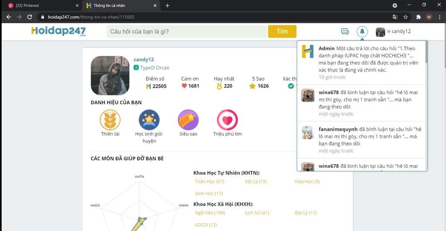The width and height of the screenshot is (446, 231).
Task: Switch to the Pinterest tab
Action: click(42, 5)
